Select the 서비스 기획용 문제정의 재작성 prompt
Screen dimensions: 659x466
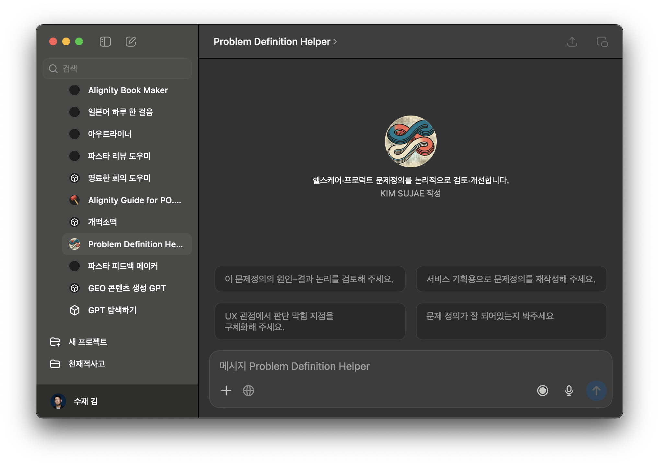[x=511, y=279]
